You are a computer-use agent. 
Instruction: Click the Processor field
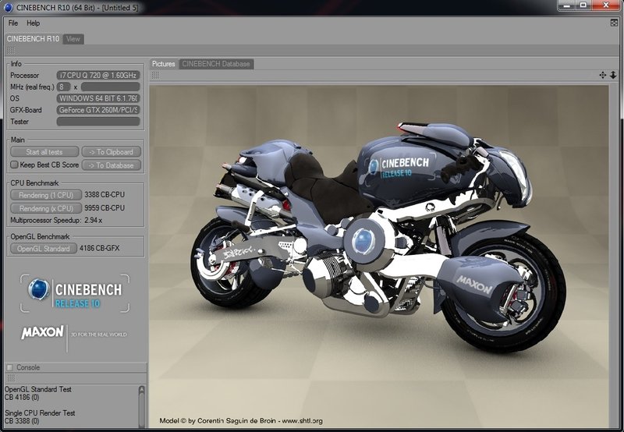tap(98, 75)
